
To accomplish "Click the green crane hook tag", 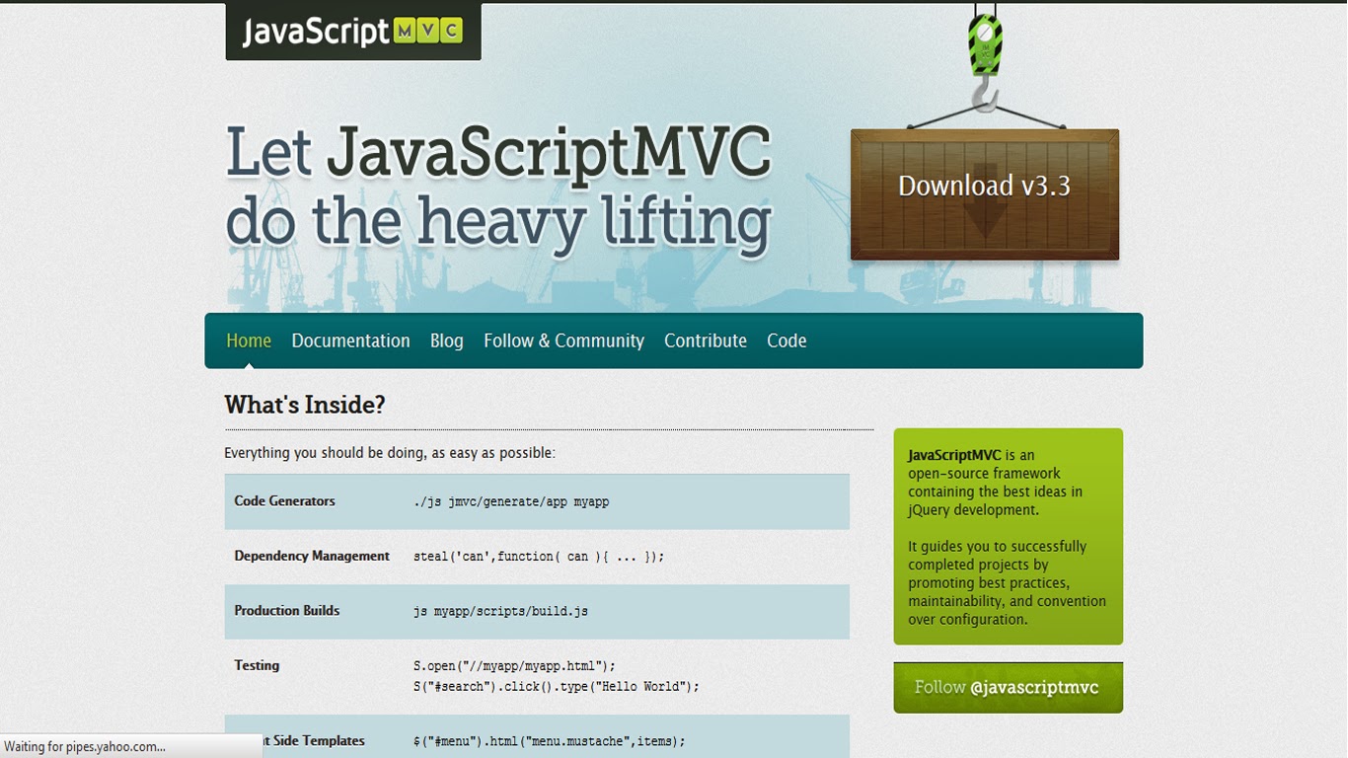I will [x=985, y=45].
